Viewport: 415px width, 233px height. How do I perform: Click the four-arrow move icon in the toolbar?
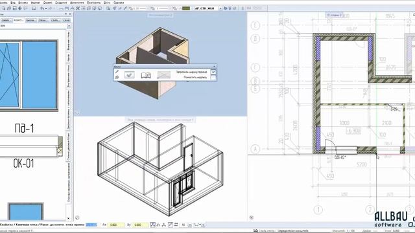(x=20, y=8)
